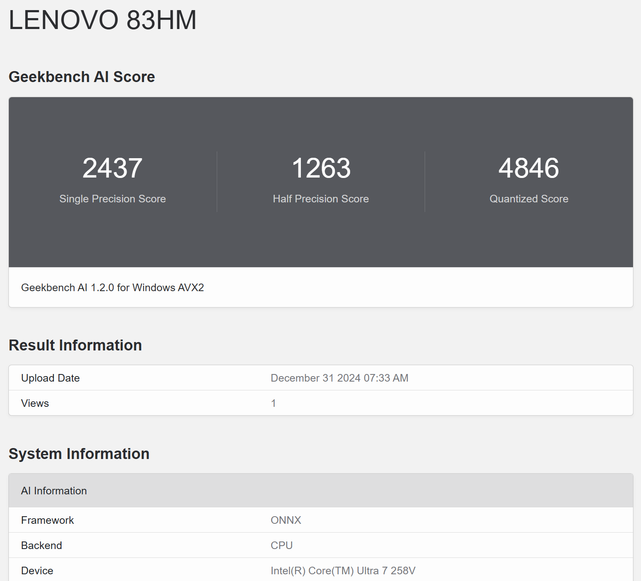
Task: Select the Geekbench AI Score heading
Action: (82, 77)
